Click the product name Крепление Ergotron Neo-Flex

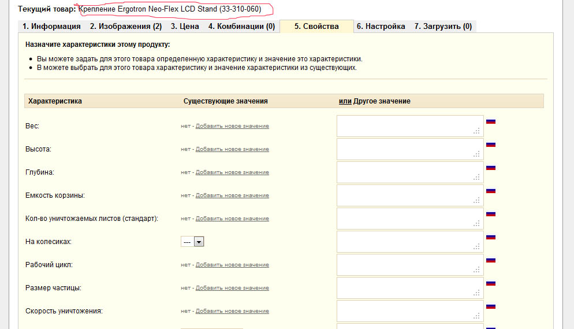pyautogui.click(x=170, y=9)
